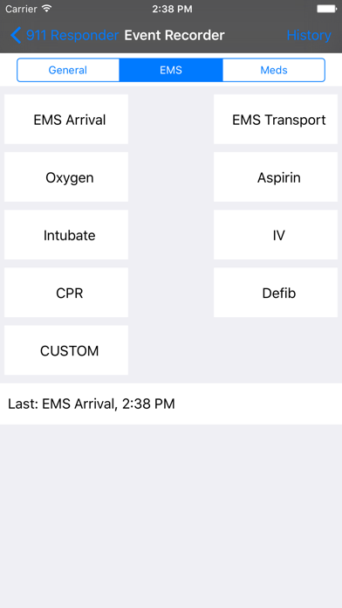Log the Aspirin event

point(276,177)
